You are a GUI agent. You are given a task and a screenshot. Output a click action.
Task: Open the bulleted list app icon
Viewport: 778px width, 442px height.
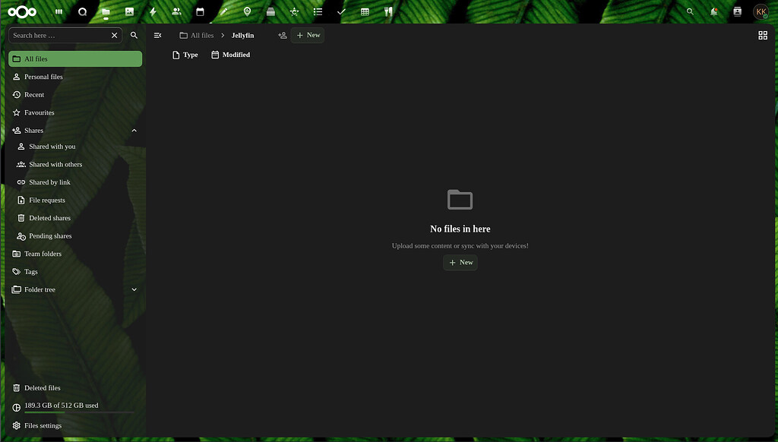[x=318, y=12]
